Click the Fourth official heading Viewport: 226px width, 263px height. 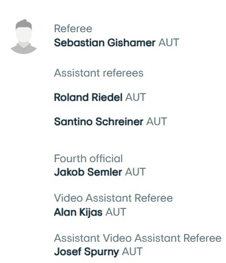pos(88,159)
